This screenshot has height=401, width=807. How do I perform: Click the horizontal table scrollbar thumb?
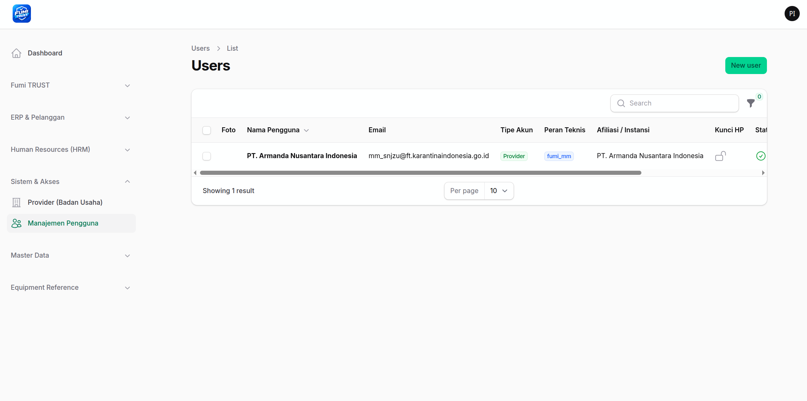coord(421,173)
